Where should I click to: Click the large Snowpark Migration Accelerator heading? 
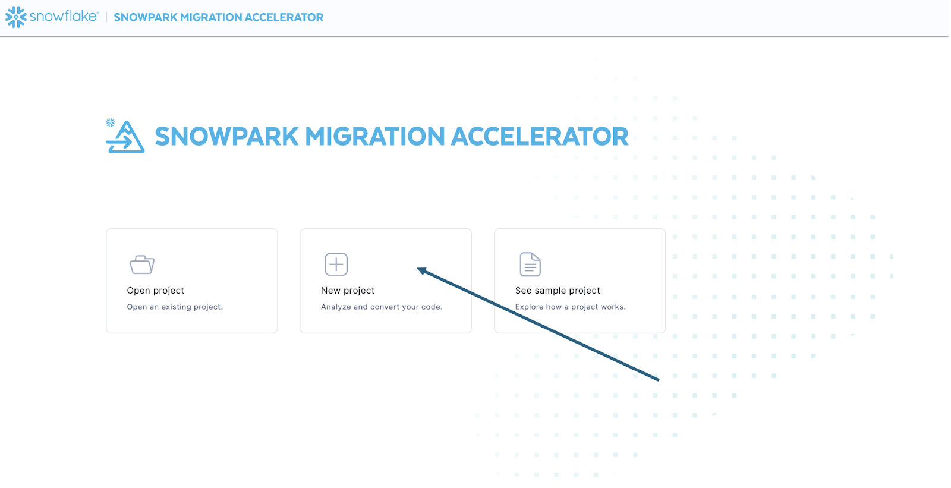391,137
